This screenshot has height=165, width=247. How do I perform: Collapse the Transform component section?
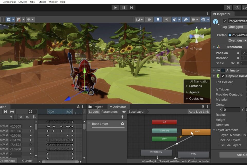pos(214,47)
